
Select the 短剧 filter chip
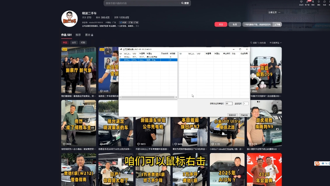(83, 43)
